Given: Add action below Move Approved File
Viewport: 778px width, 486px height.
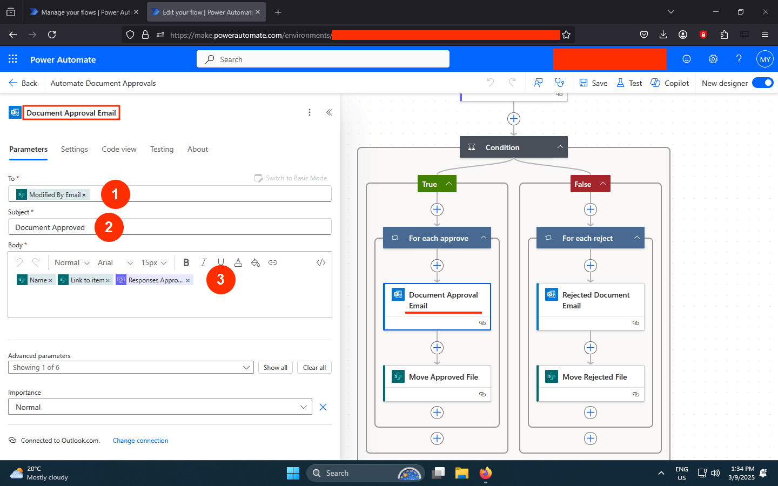Looking at the screenshot, I should (437, 413).
